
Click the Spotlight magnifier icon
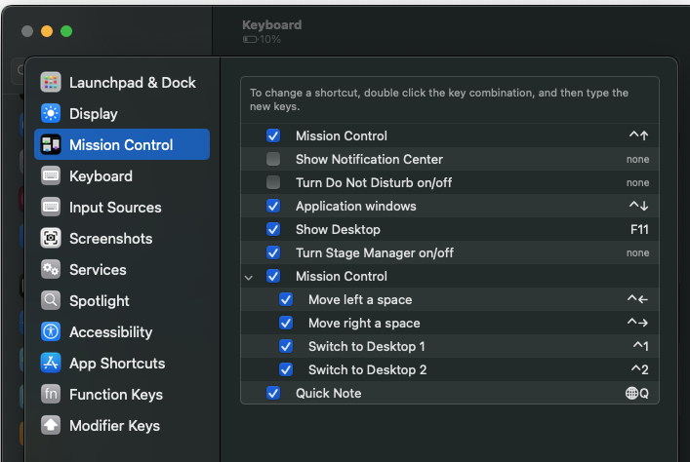coord(52,301)
